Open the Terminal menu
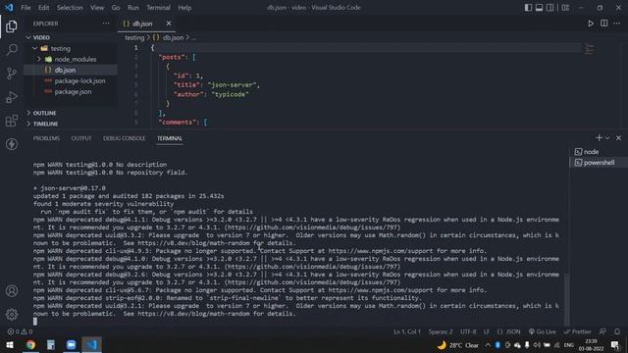This screenshot has height=353, width=628. pyautogui.click(x=158, y=8)
